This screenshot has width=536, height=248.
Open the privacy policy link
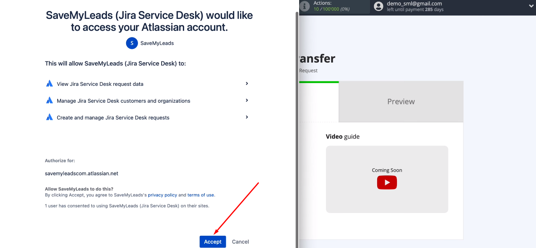tap(162, 195)
